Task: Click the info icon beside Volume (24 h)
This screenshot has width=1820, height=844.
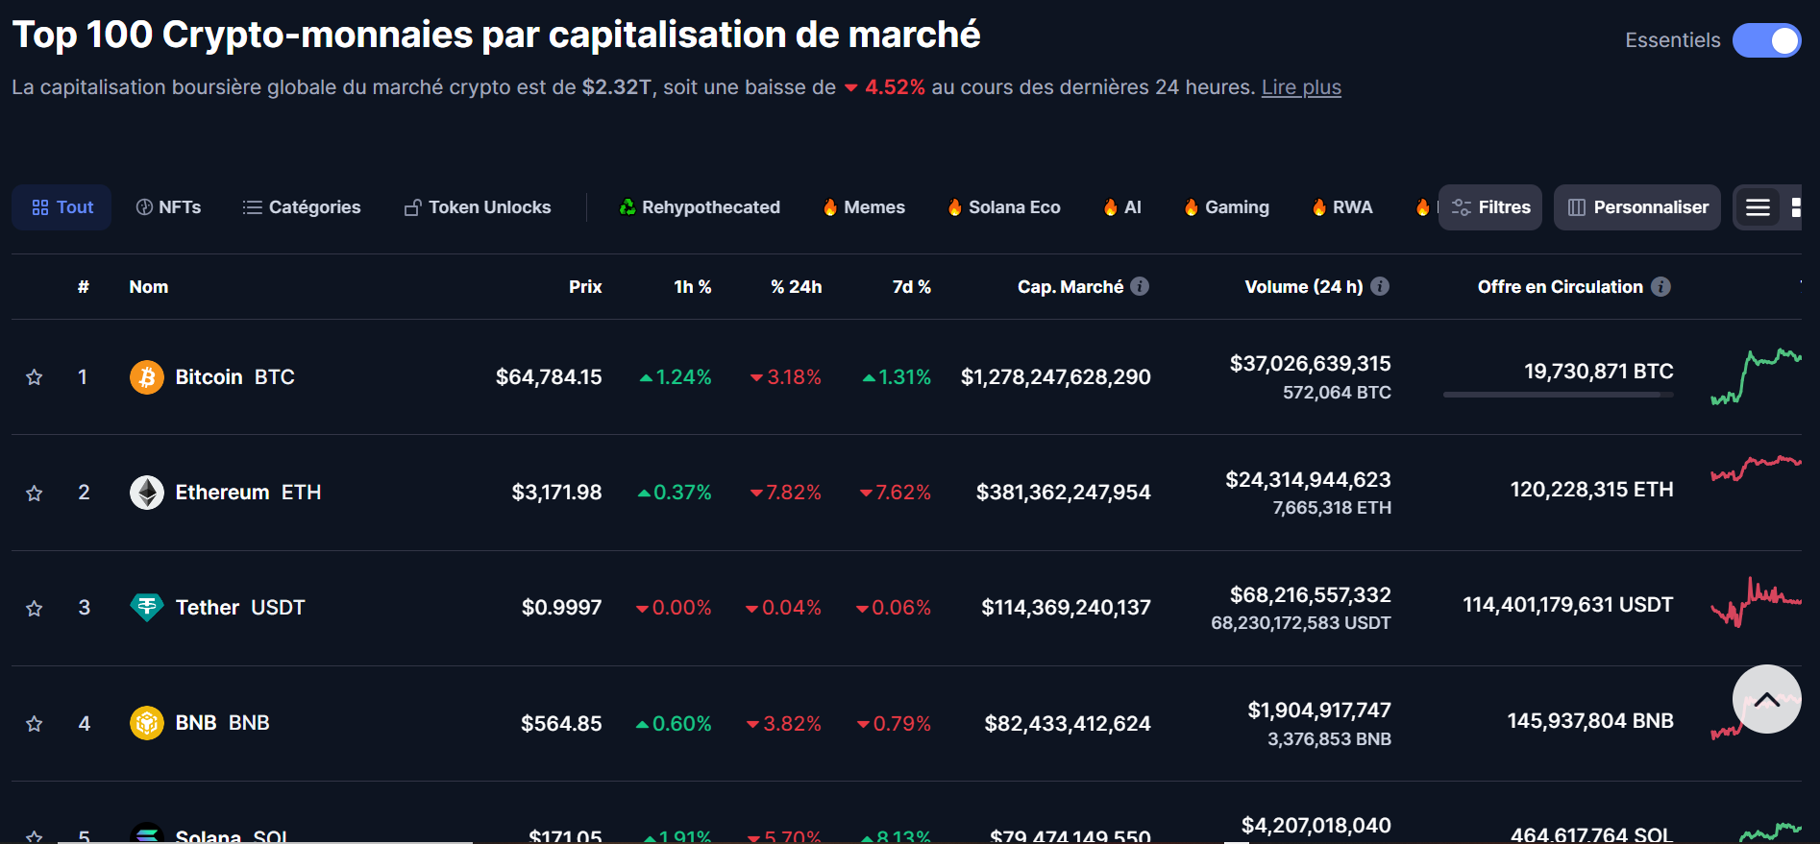Action: click(x=1380, y=286)
